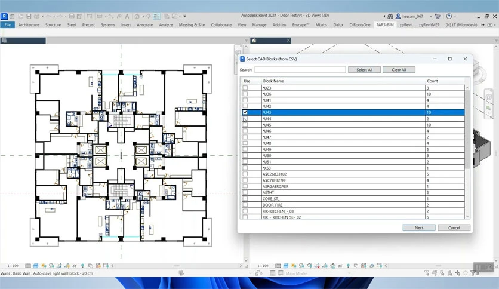Click the Cancel button in the dialog
Image resolution: width=499 pixels, height=289 pixels.
coord(454,228)
